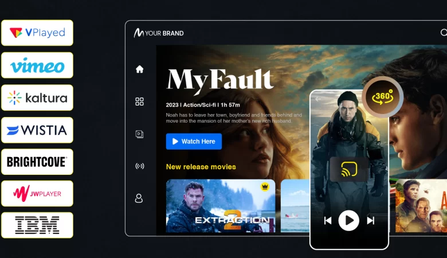Open the video library icon in sidebar
447x258 pixels.
pos(139,134)
